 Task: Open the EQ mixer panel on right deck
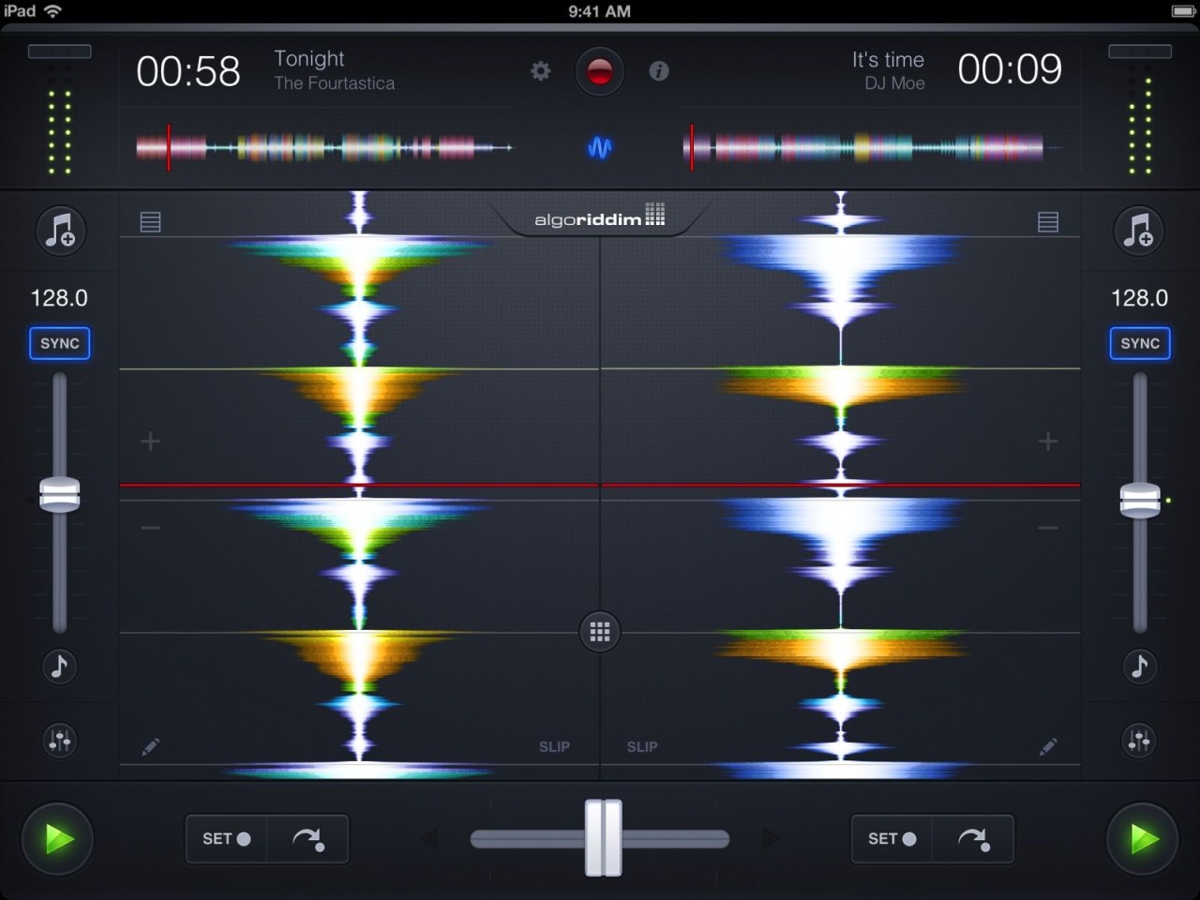click(1139, 740)
